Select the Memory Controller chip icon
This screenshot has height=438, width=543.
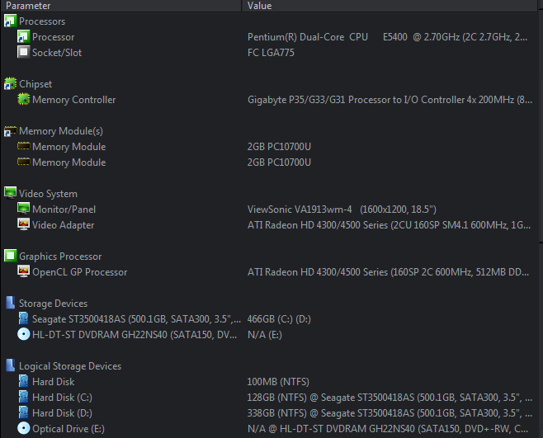click(x=24, y=99)
